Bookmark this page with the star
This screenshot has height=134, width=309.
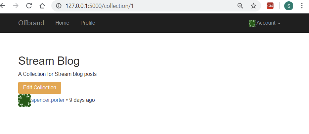click(x=253, y=6)
